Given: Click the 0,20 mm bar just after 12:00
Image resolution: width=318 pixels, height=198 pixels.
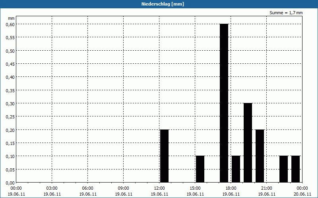Looking at the screenshot, I should coord(164,156).
